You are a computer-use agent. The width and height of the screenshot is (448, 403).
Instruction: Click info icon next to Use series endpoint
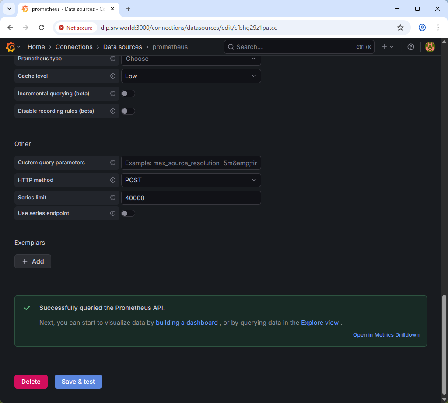pos(113,213)
